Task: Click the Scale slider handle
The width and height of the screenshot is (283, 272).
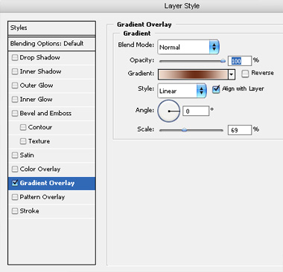Action: 184,130
